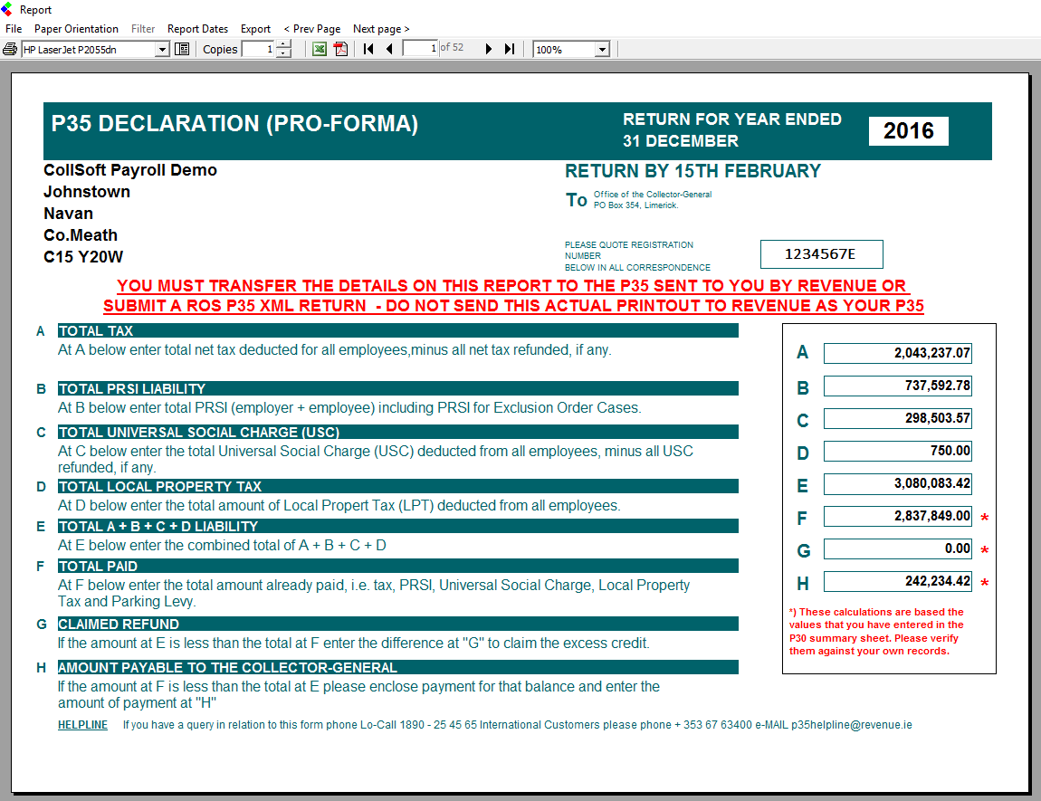This screenshot has width=1041, height=801.
Task: Decrease copies with the down stepper arrow
Action: (x=284, y=53)
